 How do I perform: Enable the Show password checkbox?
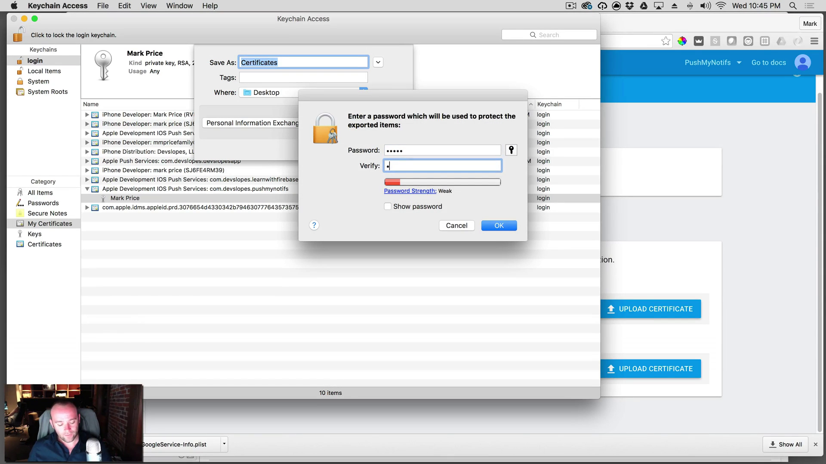pyautogui.click(x=388, y=206)
